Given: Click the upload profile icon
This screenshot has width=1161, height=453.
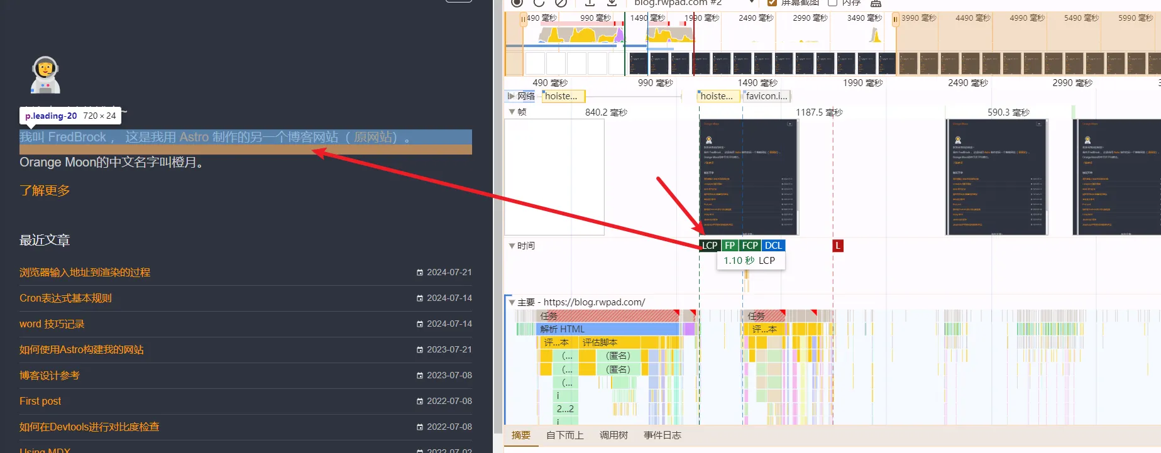Looking at the screenshot, I should point(590,3).
